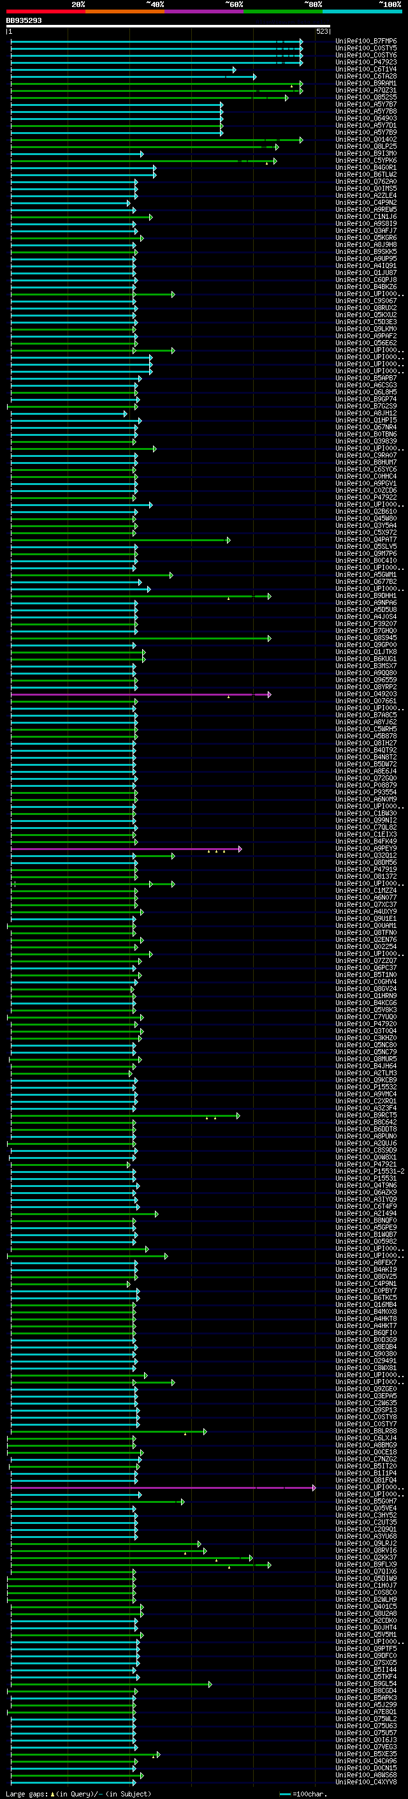Open the UniRef100_Q1HRN9 hit
This screenshot has width=408, height=1799.
366,996
